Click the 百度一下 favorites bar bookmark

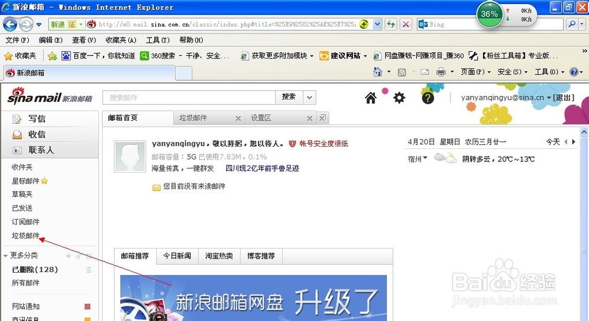(98, 56)
